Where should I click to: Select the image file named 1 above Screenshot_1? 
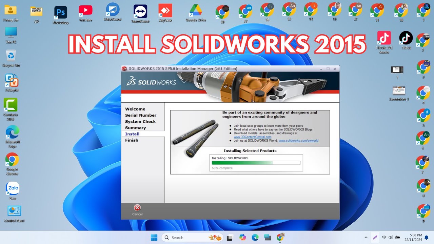tap(397, 73)
